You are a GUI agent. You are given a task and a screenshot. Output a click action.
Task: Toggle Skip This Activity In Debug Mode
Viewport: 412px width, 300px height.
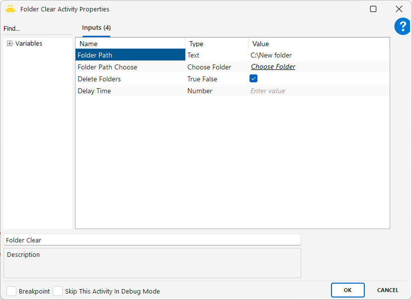click(58, 291)
